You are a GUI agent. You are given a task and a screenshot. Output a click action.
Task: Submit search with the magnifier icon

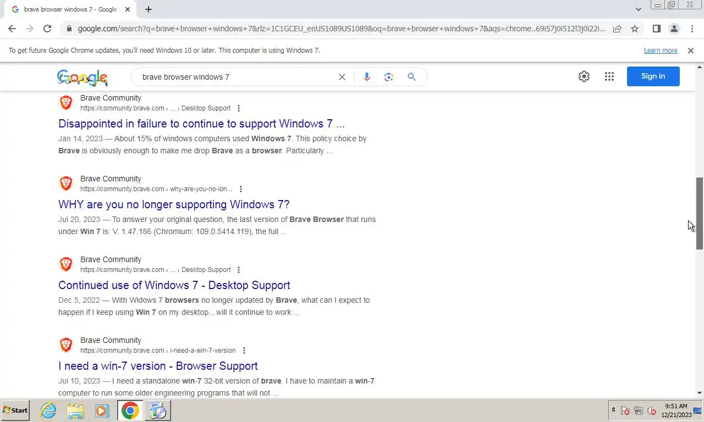coord(411,77)
